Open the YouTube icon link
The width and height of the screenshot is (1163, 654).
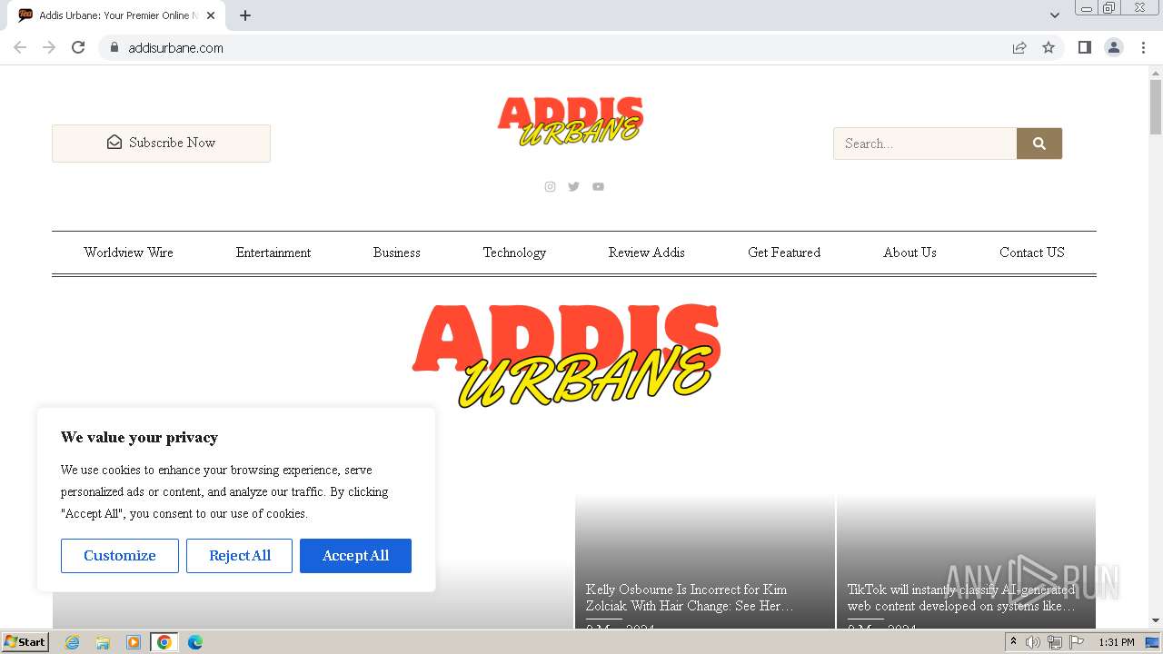[x=598, y=186]
